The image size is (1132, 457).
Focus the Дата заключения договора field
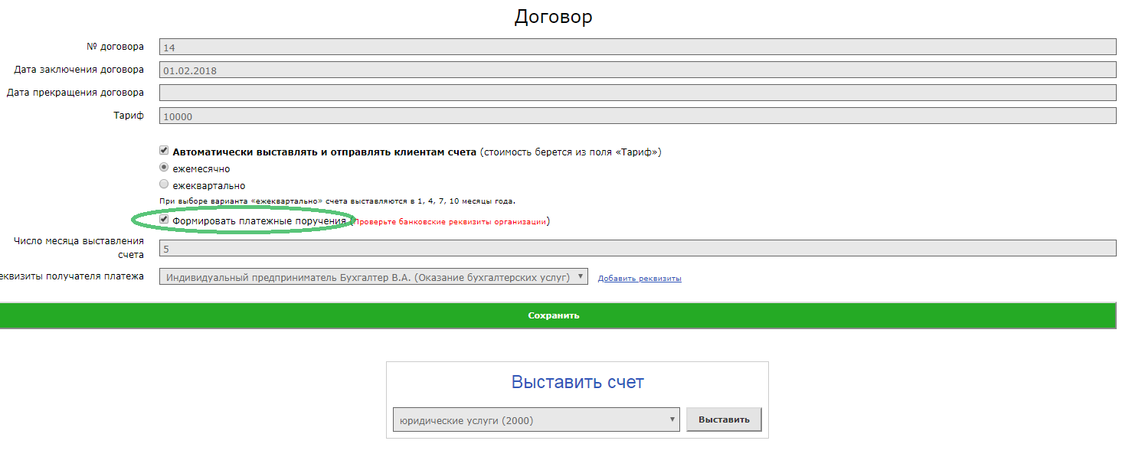tap(637, 70)
